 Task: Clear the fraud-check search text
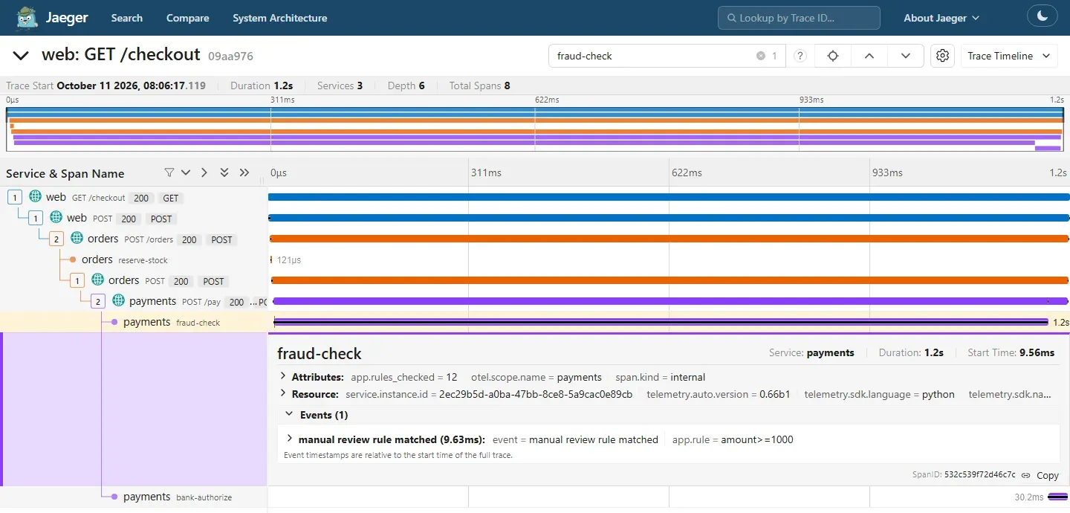point(761,56)
